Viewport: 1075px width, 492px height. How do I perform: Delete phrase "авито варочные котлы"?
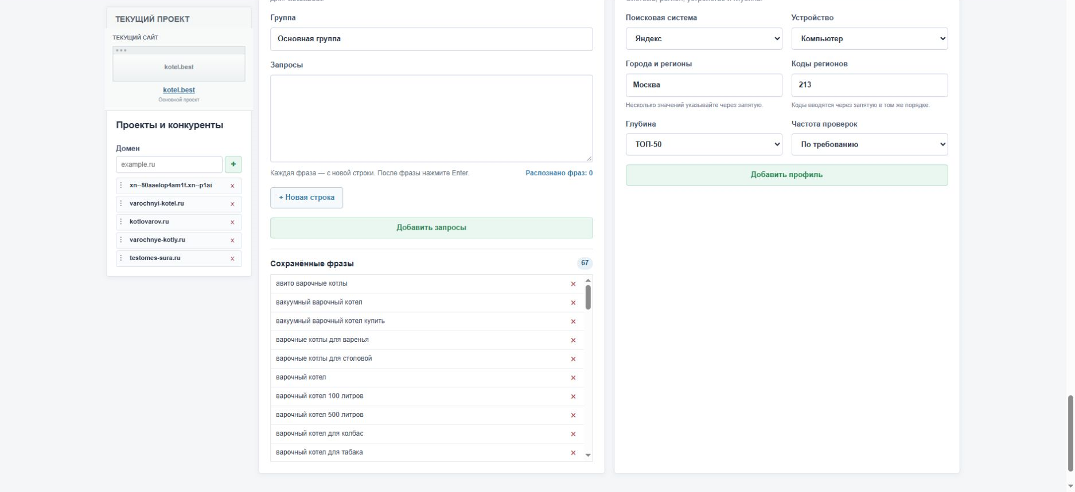(573, 284)
